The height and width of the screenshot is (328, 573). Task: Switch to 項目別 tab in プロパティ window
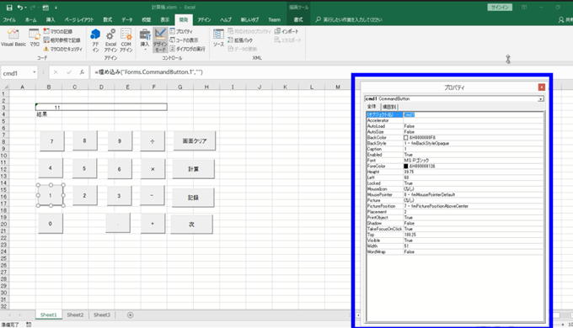389,107
